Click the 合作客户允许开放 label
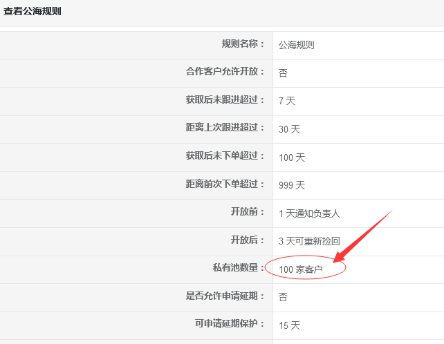The image size is (444, 344). 225,72
